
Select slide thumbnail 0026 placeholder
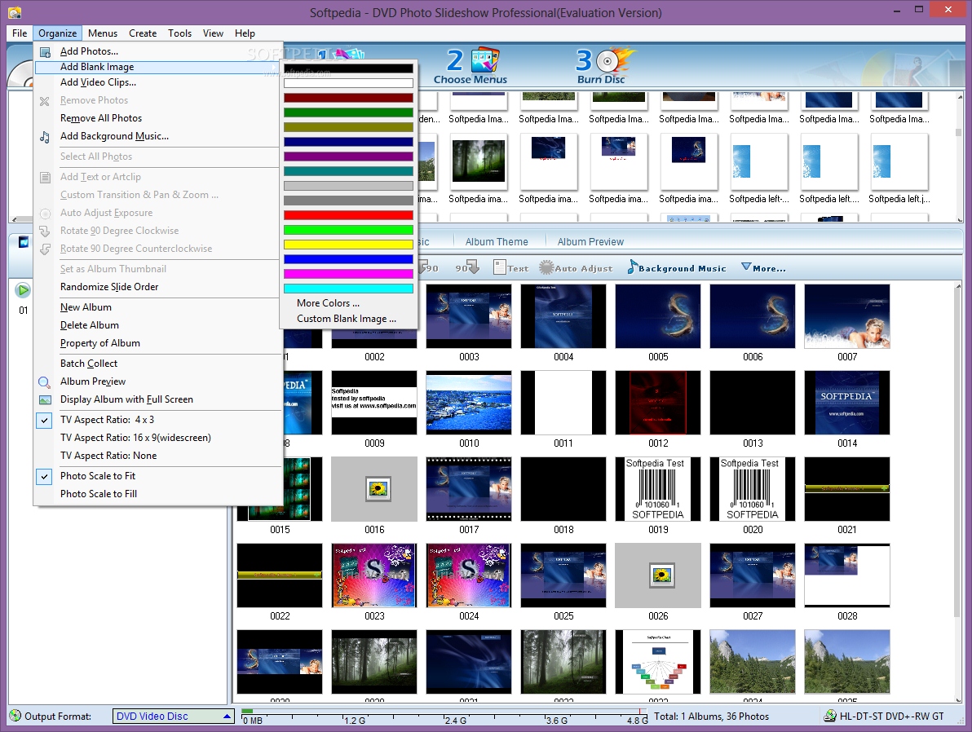[658, 575]
